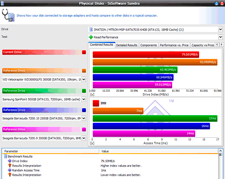Click the 60.546MB/s blue bar
This screenshot has width=225, height=179.
(x=133, y=77)
